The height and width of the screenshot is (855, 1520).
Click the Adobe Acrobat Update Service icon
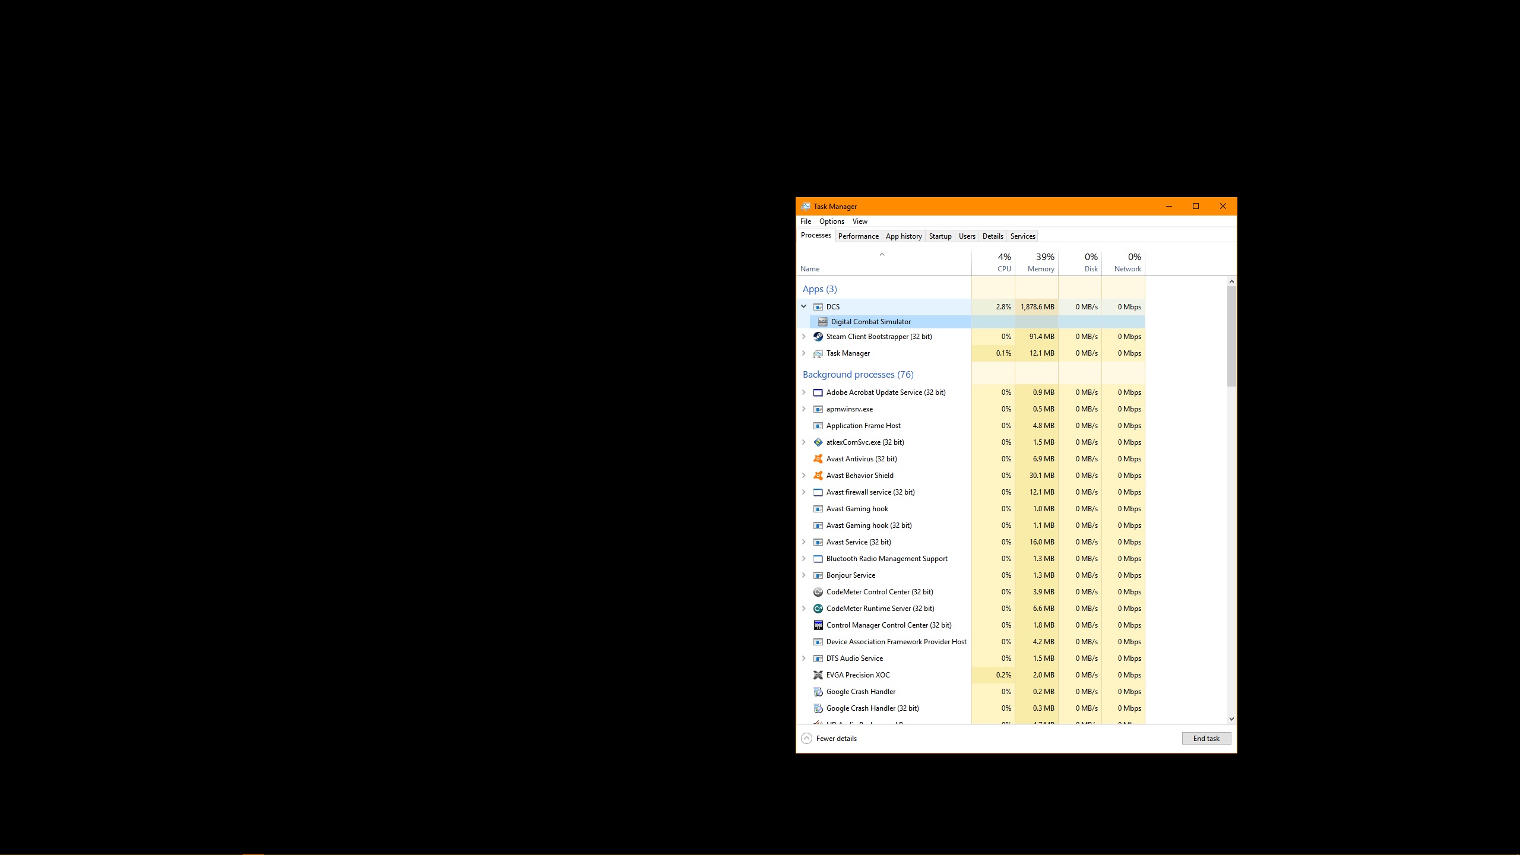click(x=818, y=392)
